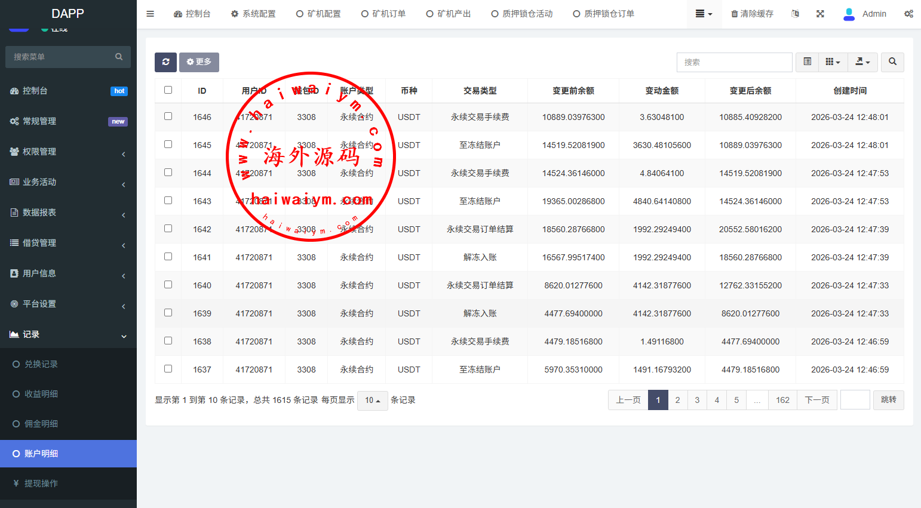Open the columns visibility dropdown
This screenshot has height=508, width=921.
point(833,62)
